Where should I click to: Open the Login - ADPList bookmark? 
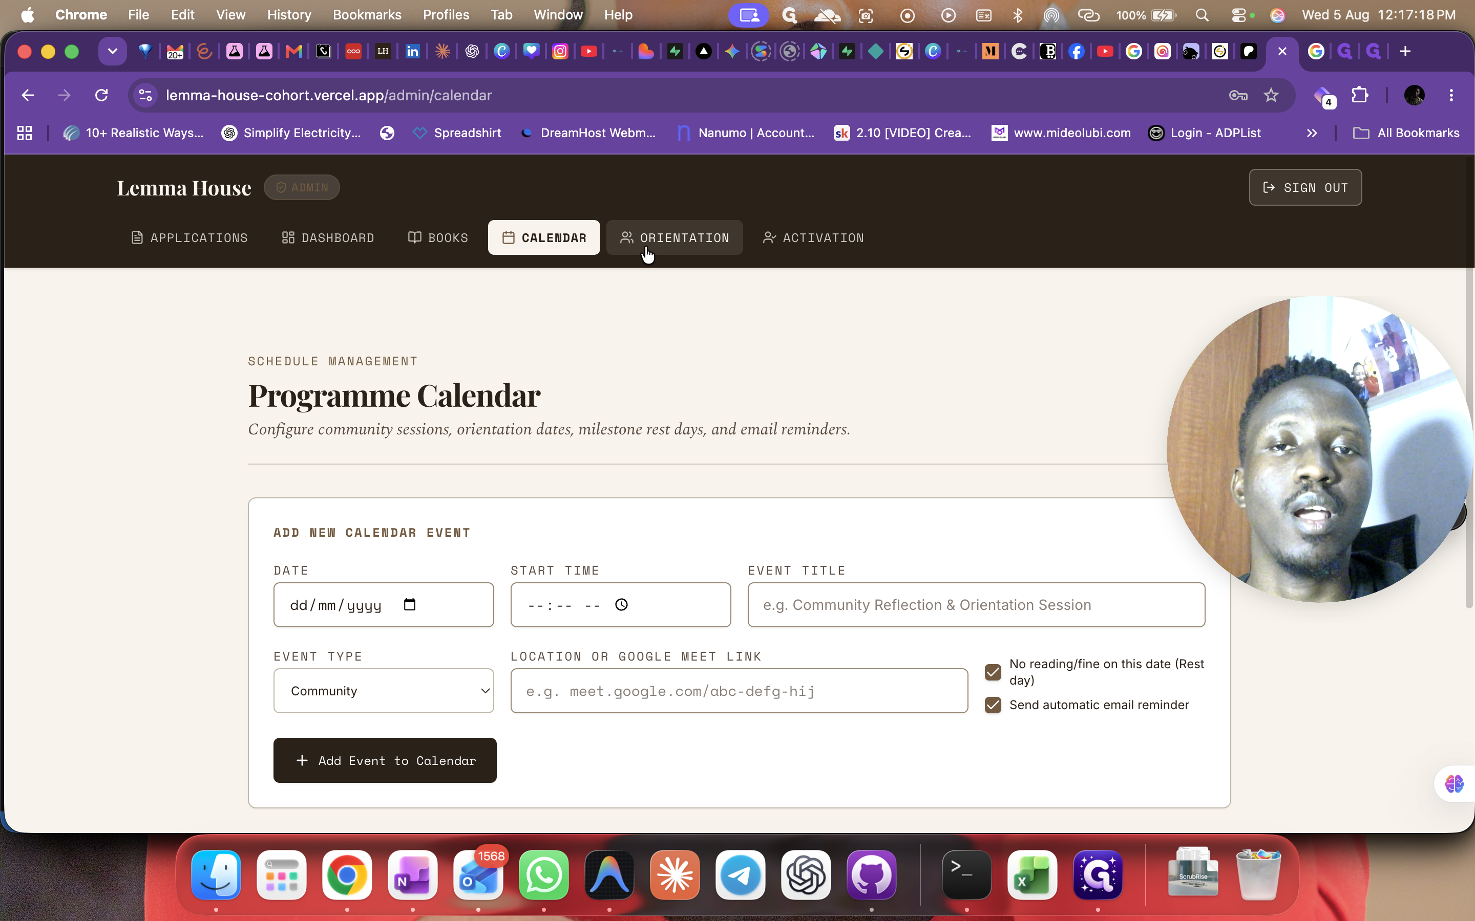[1205, 133]
